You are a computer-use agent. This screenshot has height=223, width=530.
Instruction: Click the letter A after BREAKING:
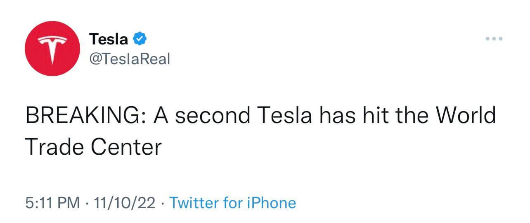[x=161, y=116]
